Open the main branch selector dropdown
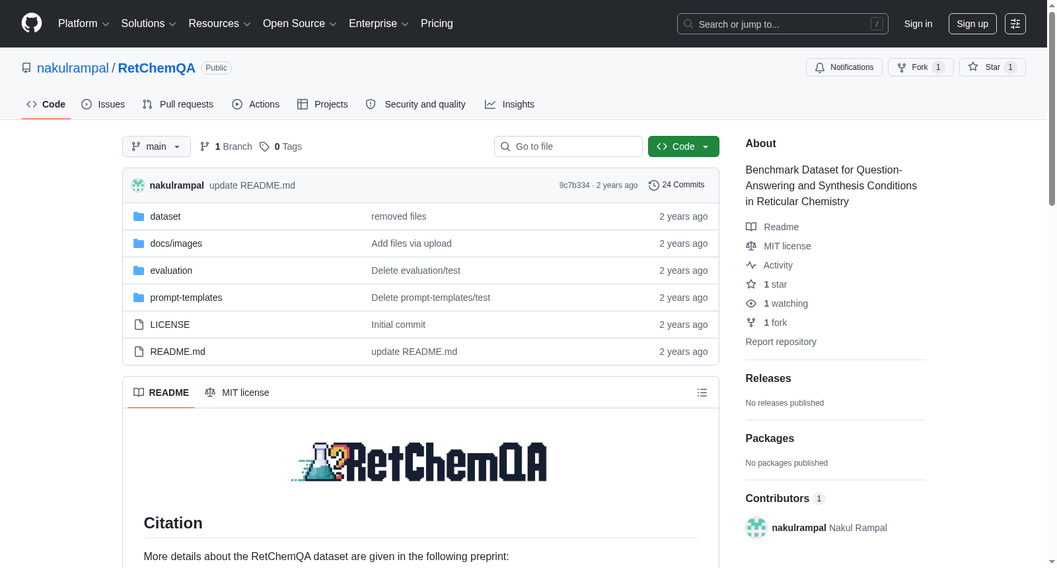The height and width of the screenshot is (568, 1057). (x=157, y=146)
